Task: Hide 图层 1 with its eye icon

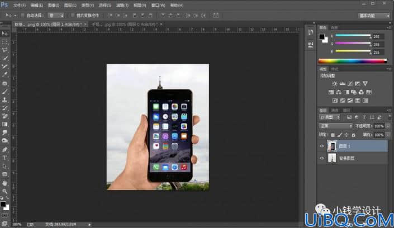Action: (322, 146)
